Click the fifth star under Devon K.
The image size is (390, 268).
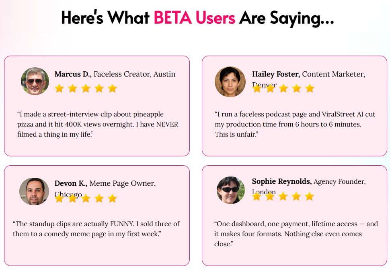click(112, 198)
